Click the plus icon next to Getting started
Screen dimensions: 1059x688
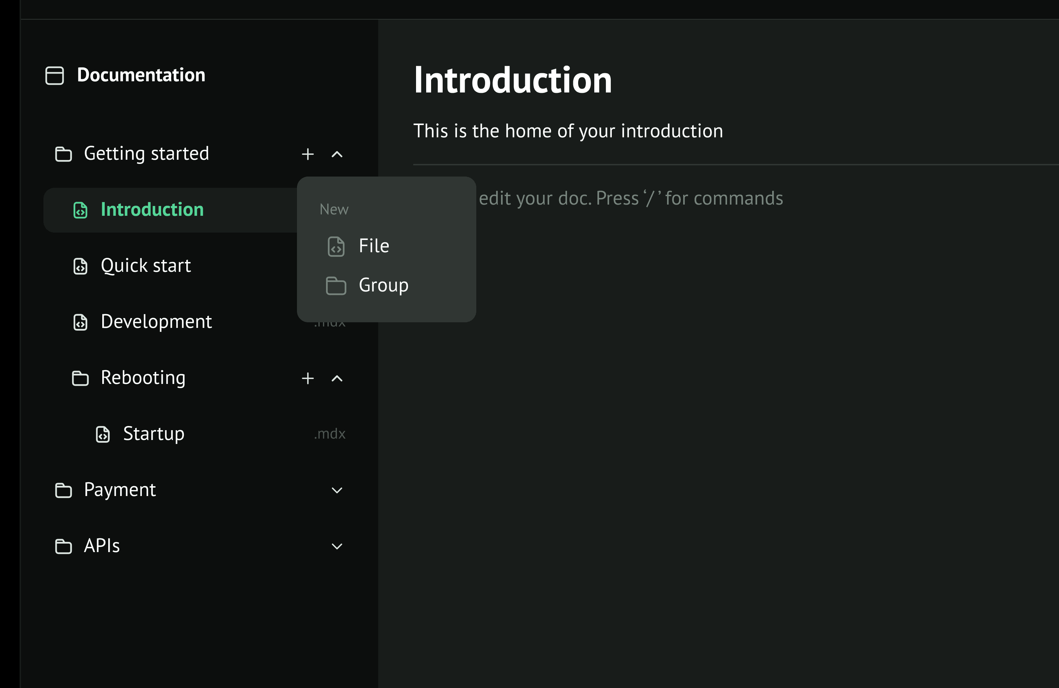click(307, 154)
